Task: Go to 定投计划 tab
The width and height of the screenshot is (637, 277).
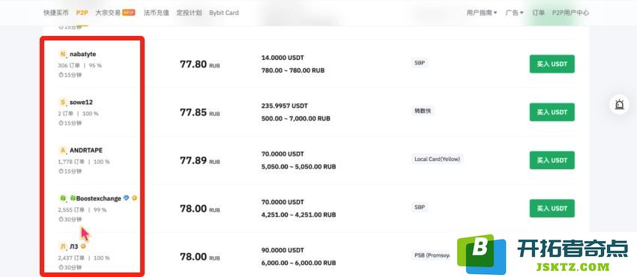Action: coord(189,13)
